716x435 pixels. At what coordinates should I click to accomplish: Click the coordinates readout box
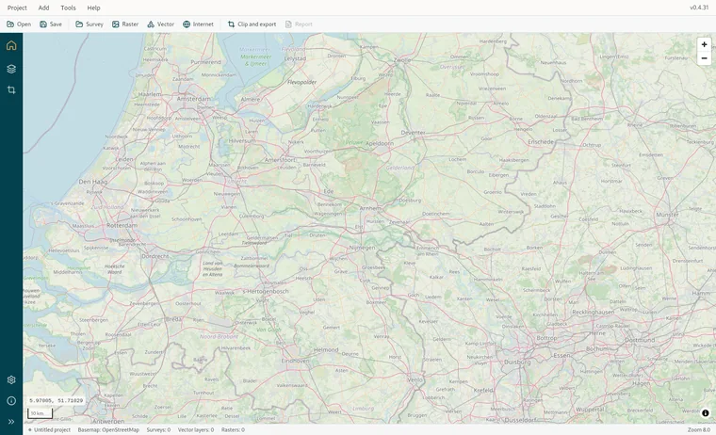[57, 401]
